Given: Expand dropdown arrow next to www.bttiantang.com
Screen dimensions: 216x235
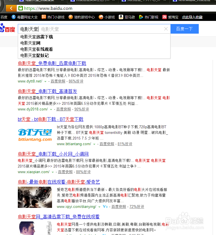Looking at the screenshot, I should 94,144.
